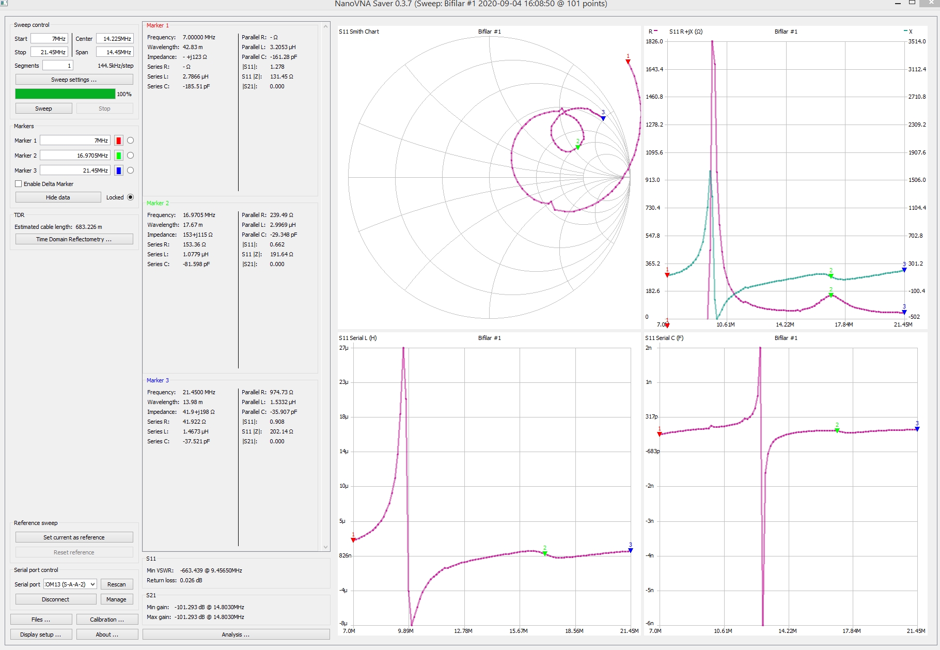Click red marker 1 on Serial C chart
This screenshot has height=650, width=940.
[x=660, y=434]
